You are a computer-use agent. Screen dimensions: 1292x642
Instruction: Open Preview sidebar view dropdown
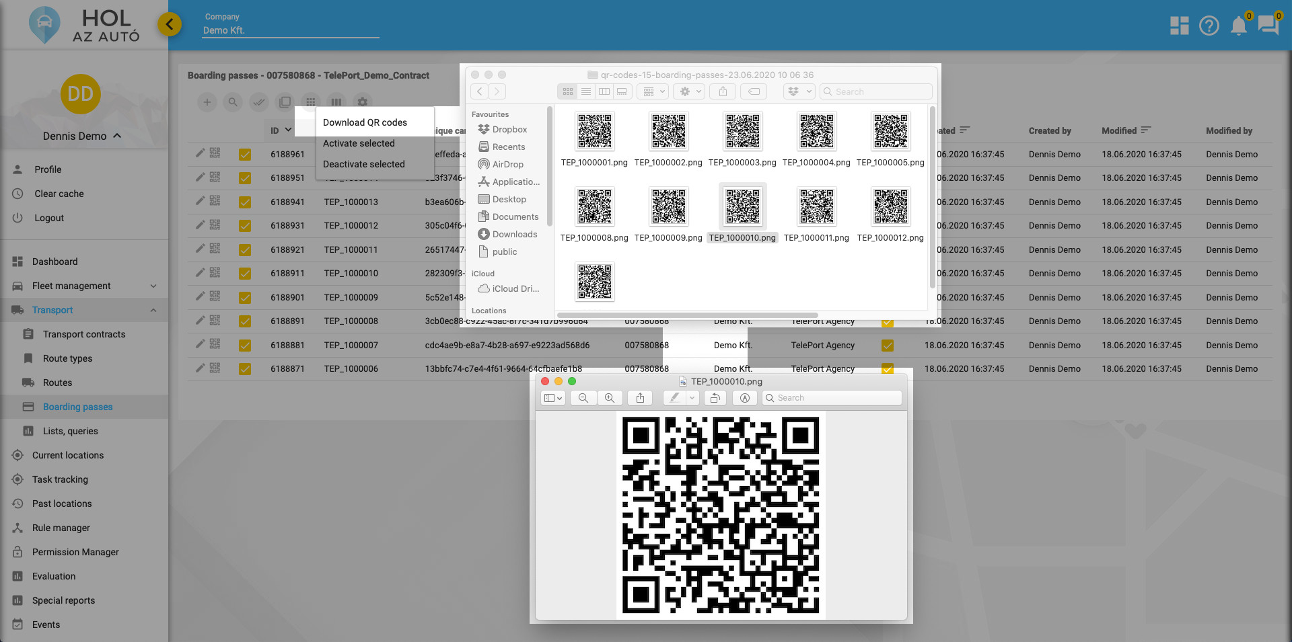tap(552, 398)
